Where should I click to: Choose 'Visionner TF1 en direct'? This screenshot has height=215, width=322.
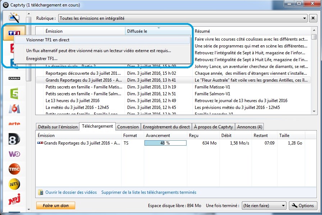click(102, 40)
